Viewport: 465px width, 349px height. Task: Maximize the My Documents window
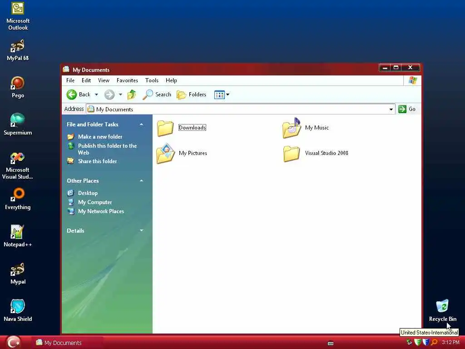click(x=396, y=68)
